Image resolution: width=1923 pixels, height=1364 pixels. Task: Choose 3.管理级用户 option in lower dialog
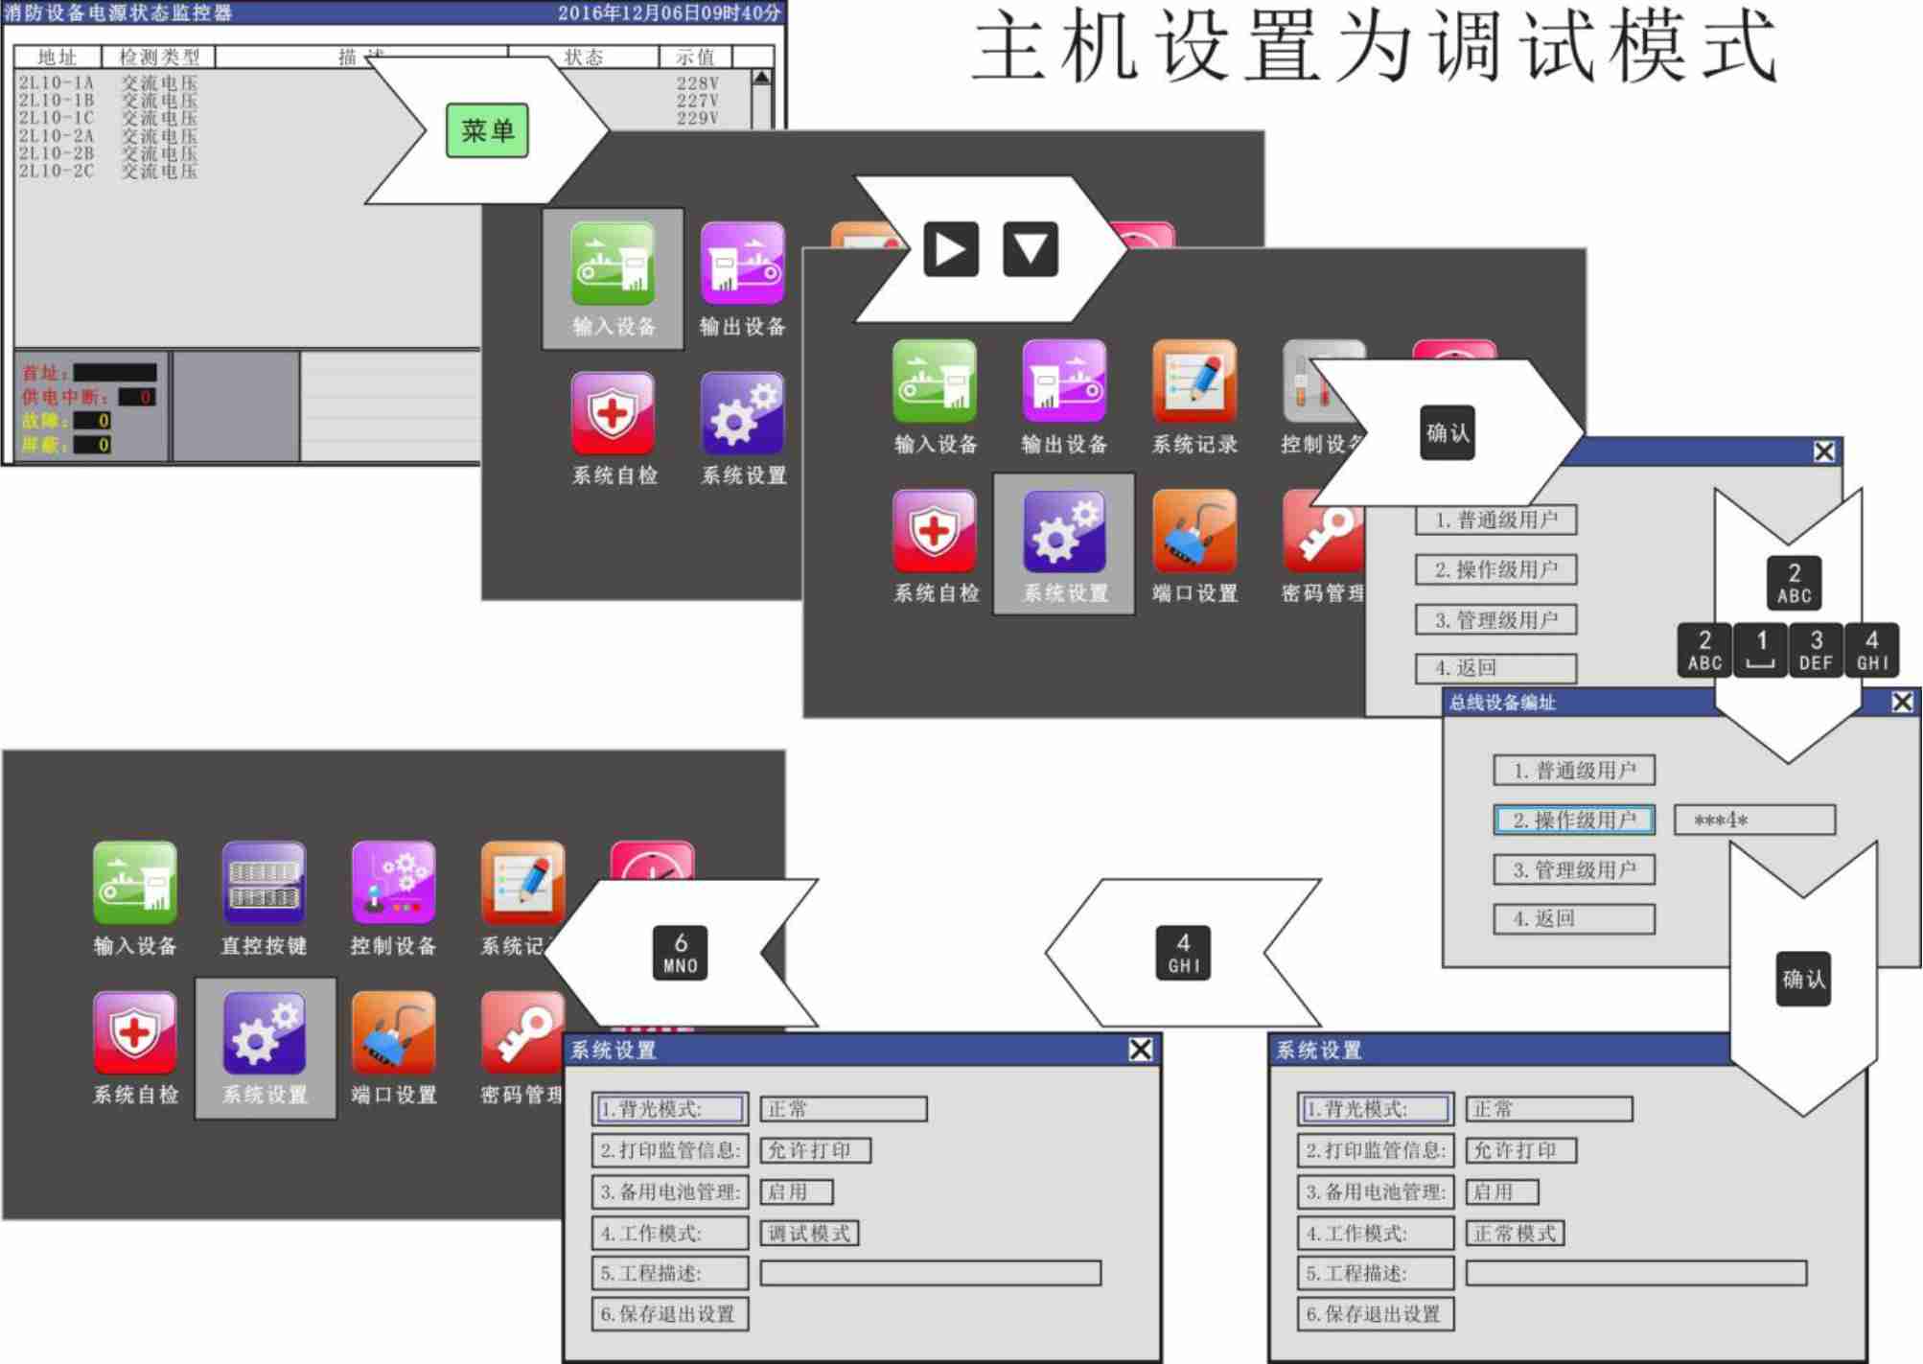coord(1574,870)
